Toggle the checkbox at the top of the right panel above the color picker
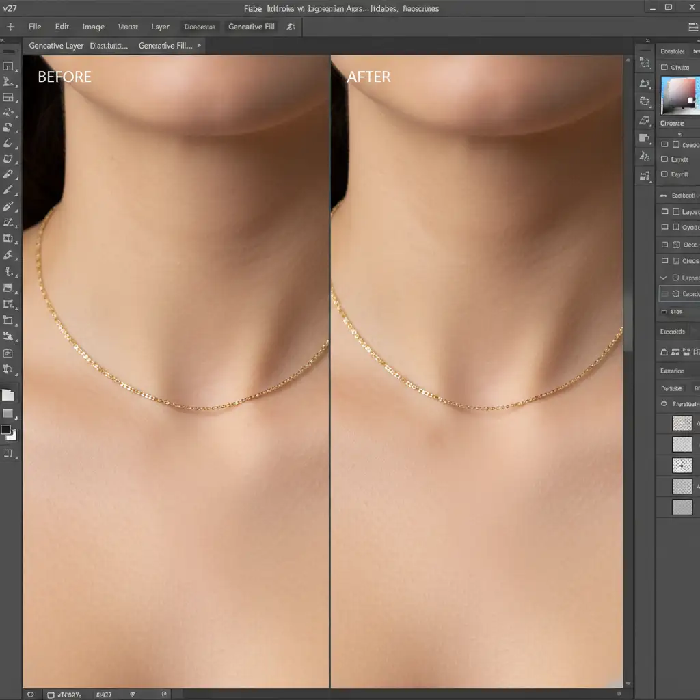Viewport: 700px width, 700px height. pyautogui.click(x=664, y=68)
